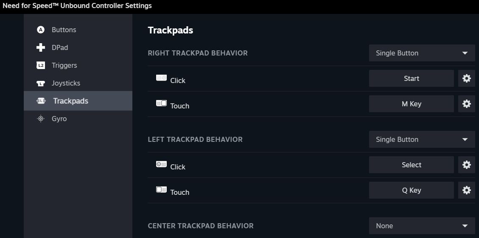Switch to the Joysticks section

[66, 83]
